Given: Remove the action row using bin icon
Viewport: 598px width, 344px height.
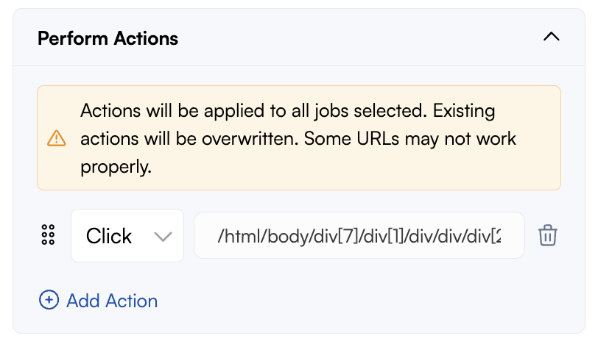Looking at the screenshot, I should [548, 235].
